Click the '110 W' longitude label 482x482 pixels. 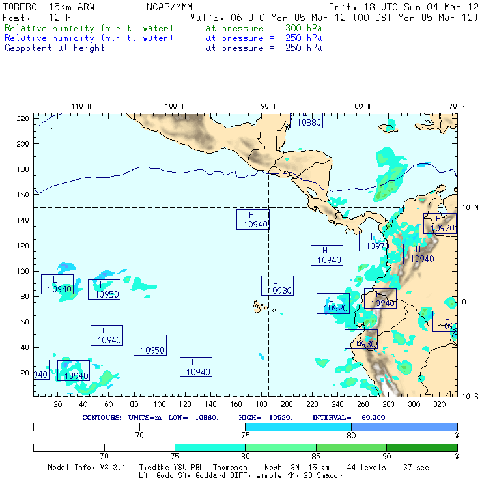81,106
